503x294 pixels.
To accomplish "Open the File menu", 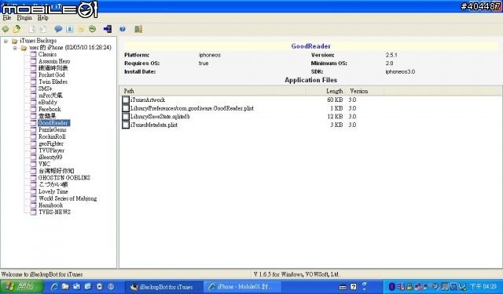I will [x=7, y=17].
